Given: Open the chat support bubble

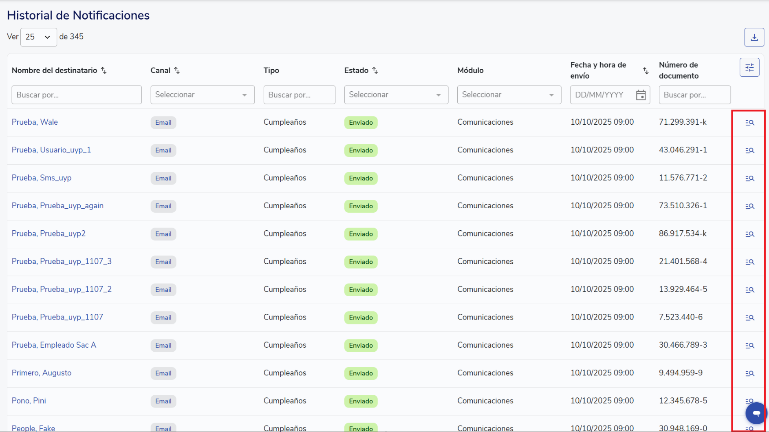Looking at the screenshot, I should 756,413.
